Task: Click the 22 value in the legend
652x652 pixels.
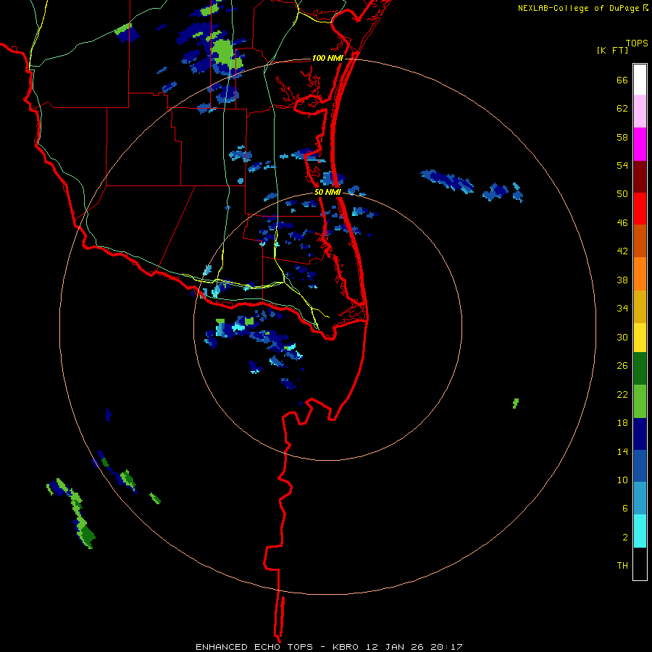Action: (x=622, y=394)
